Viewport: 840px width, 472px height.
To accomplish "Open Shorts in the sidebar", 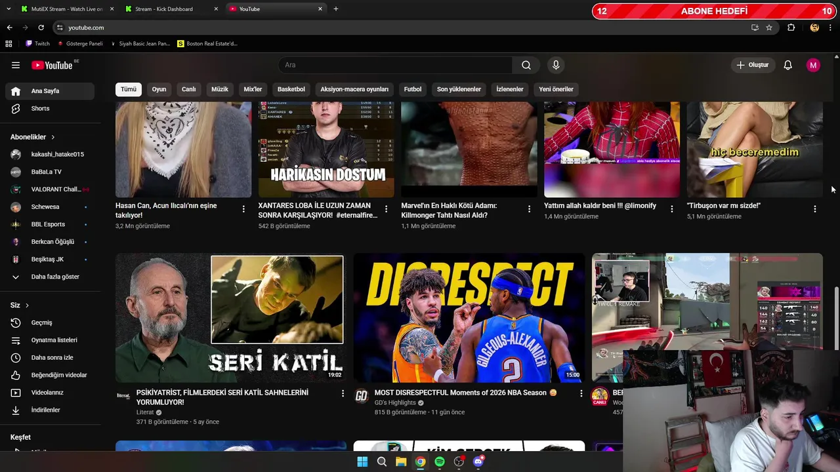I will click(x=50, y=108).
